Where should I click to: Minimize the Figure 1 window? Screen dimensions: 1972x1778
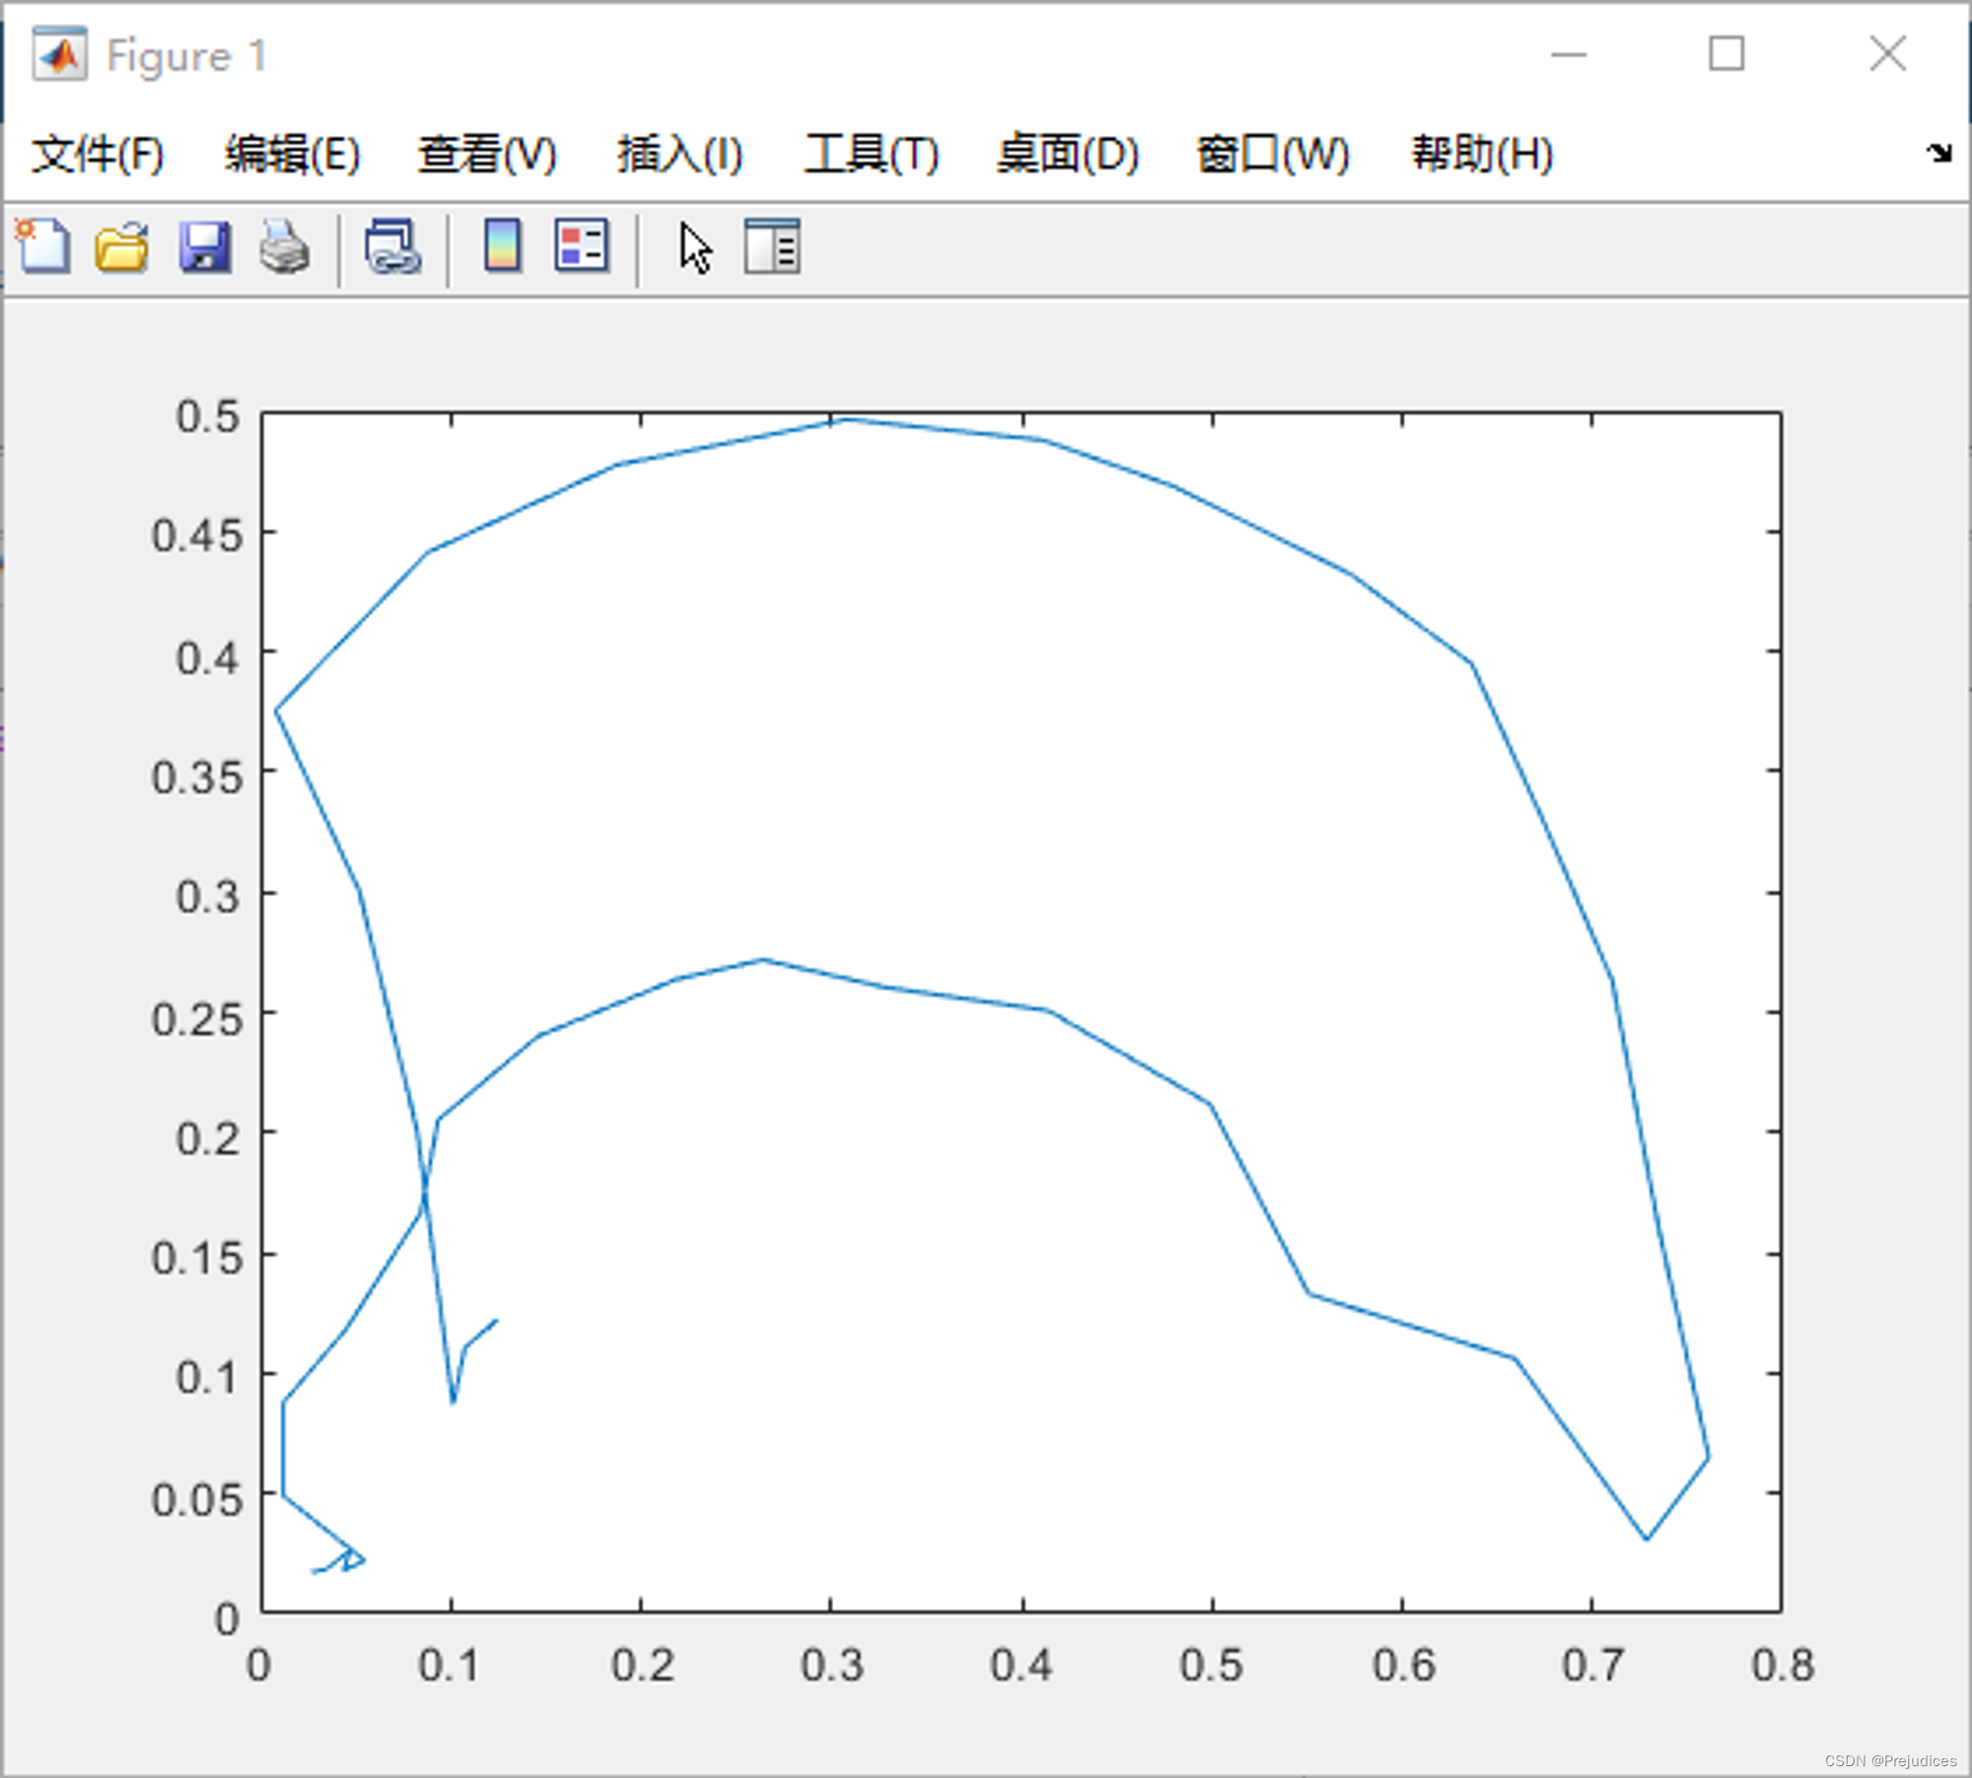pyautogui.click(x=1569, y=54)
